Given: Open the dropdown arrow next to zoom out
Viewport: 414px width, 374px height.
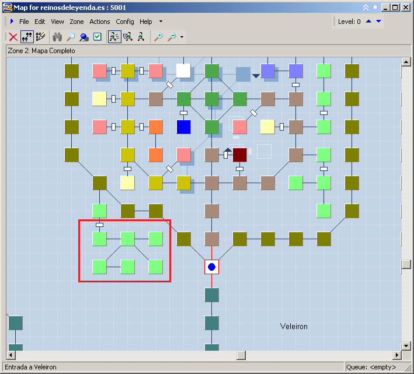Looking at the screenshot, I should [x=182, y=37].
